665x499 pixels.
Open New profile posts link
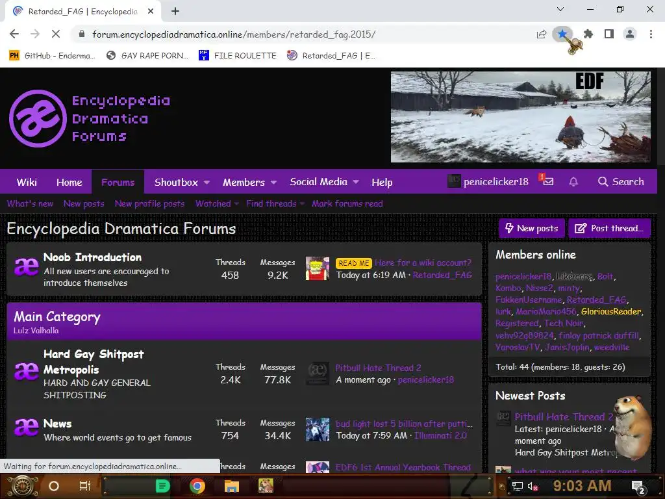pos(150,203)
